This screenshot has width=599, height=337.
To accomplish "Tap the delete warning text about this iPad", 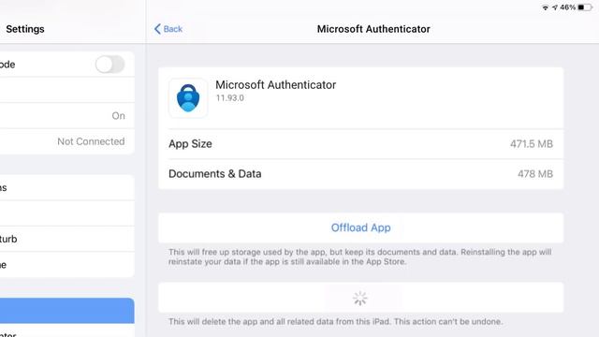I will pos(336,322).
